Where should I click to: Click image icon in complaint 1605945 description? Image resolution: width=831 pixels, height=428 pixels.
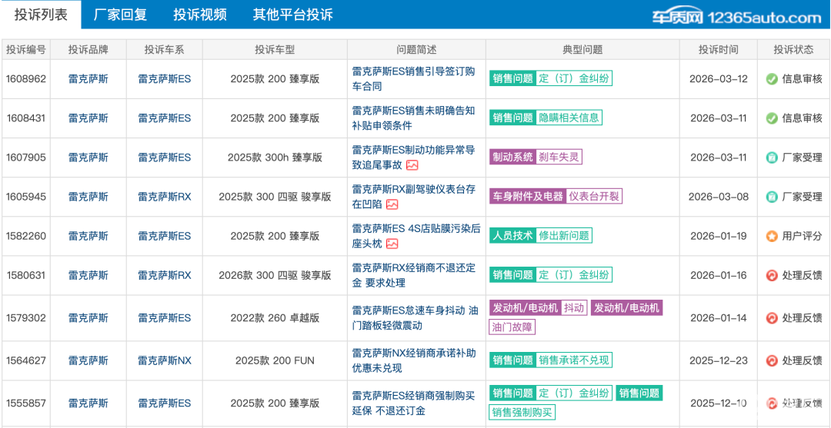392,204
